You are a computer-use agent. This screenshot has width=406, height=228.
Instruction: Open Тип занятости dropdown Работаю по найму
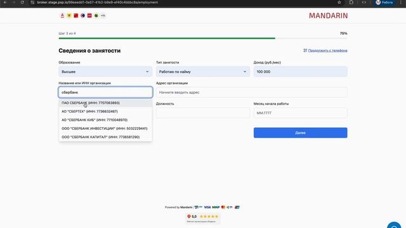pyautogui.click(x=203, y=72)
